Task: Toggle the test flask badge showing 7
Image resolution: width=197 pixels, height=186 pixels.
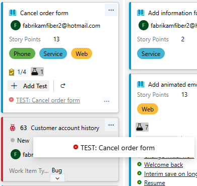Action: tap(142, 127)
